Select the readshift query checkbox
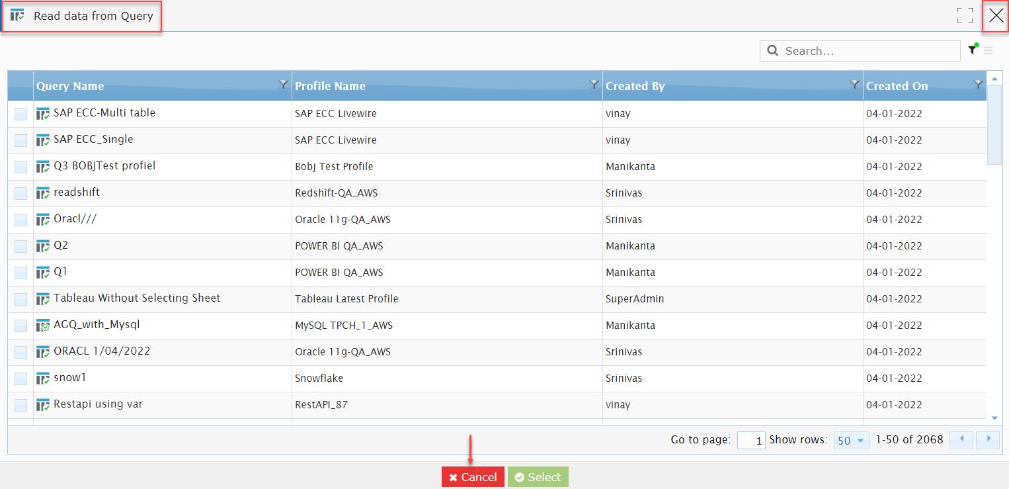 pyautogui.click(x=20, y=193)
